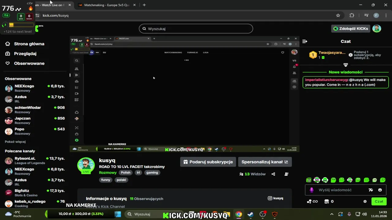The image size is (392, 220).
Task: Click the channel points bubbles icon
Action: pos(309,202)
